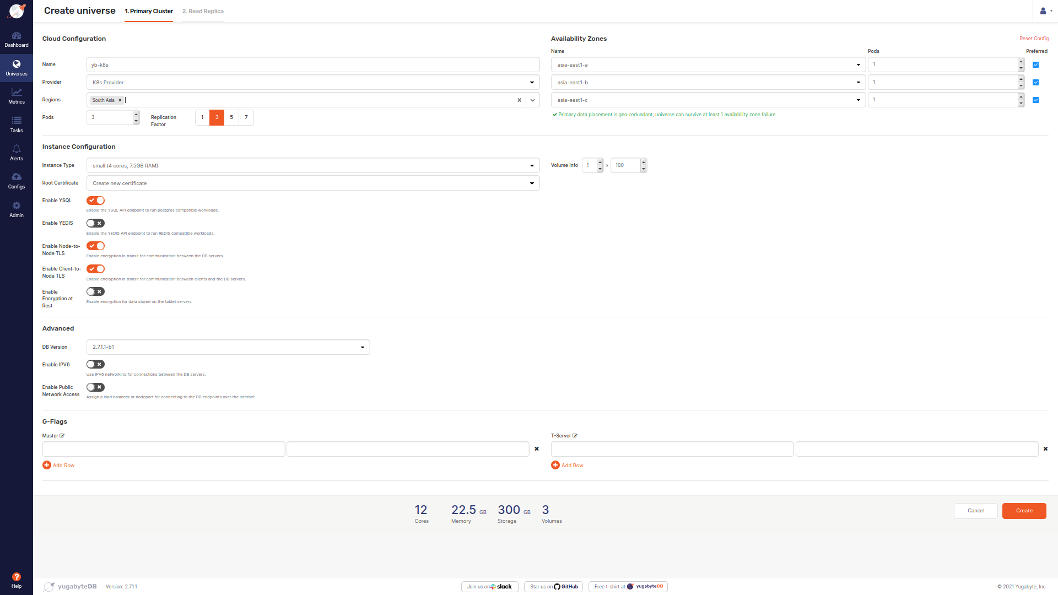Remove the South Asia region tag
The width and height of the screenshot is (1058, 595).
[120, 100]
